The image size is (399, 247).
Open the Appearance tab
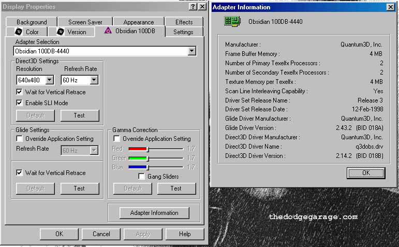139,22
